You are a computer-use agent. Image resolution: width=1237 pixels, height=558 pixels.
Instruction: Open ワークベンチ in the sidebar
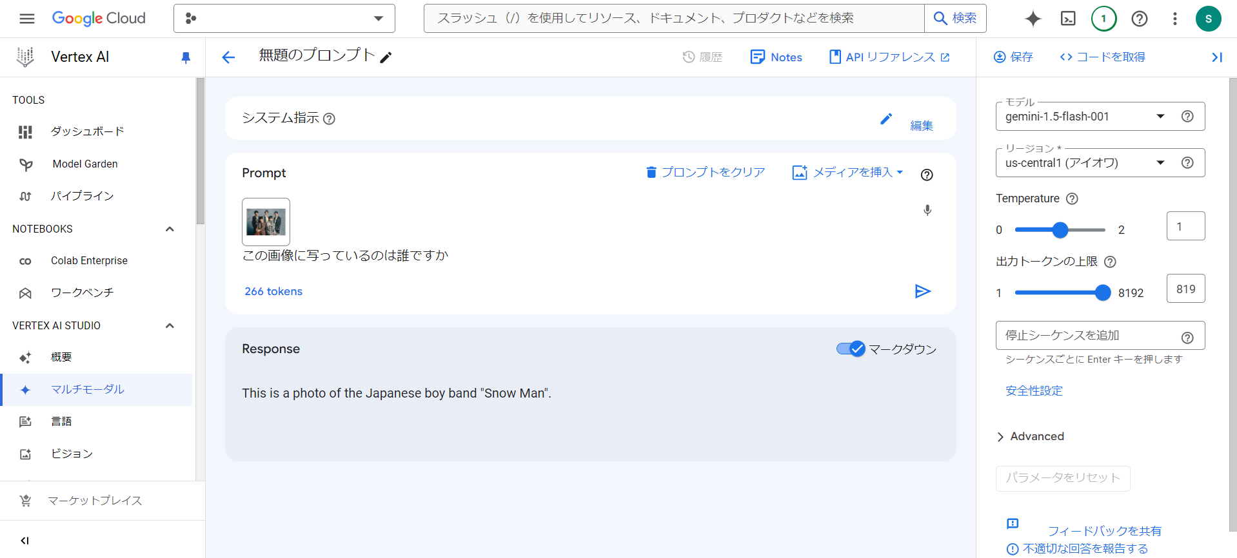(97, 293)
